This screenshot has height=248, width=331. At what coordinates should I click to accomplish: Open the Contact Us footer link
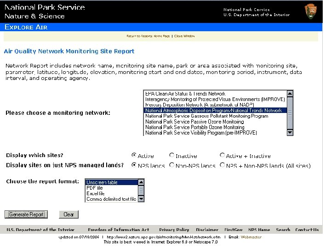coord(307,230)
